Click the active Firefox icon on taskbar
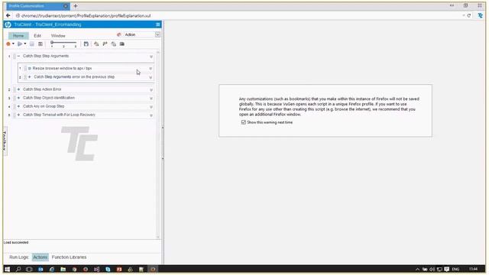Screen dimensions: 489x275 153,269
